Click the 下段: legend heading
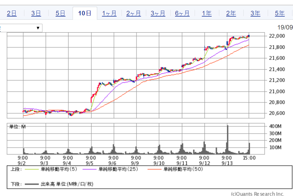This screenshot has height=196, width=293. 16,184
